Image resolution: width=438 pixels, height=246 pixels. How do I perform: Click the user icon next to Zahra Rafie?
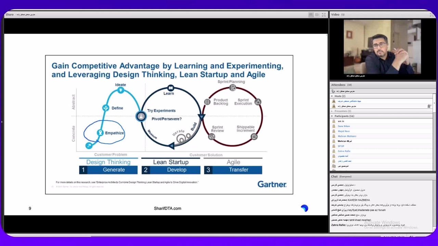pos(334,151)
